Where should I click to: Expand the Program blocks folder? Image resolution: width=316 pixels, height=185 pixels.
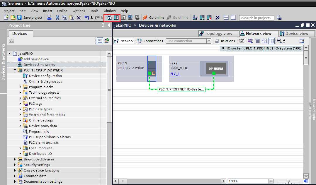(x=21, y=87)
